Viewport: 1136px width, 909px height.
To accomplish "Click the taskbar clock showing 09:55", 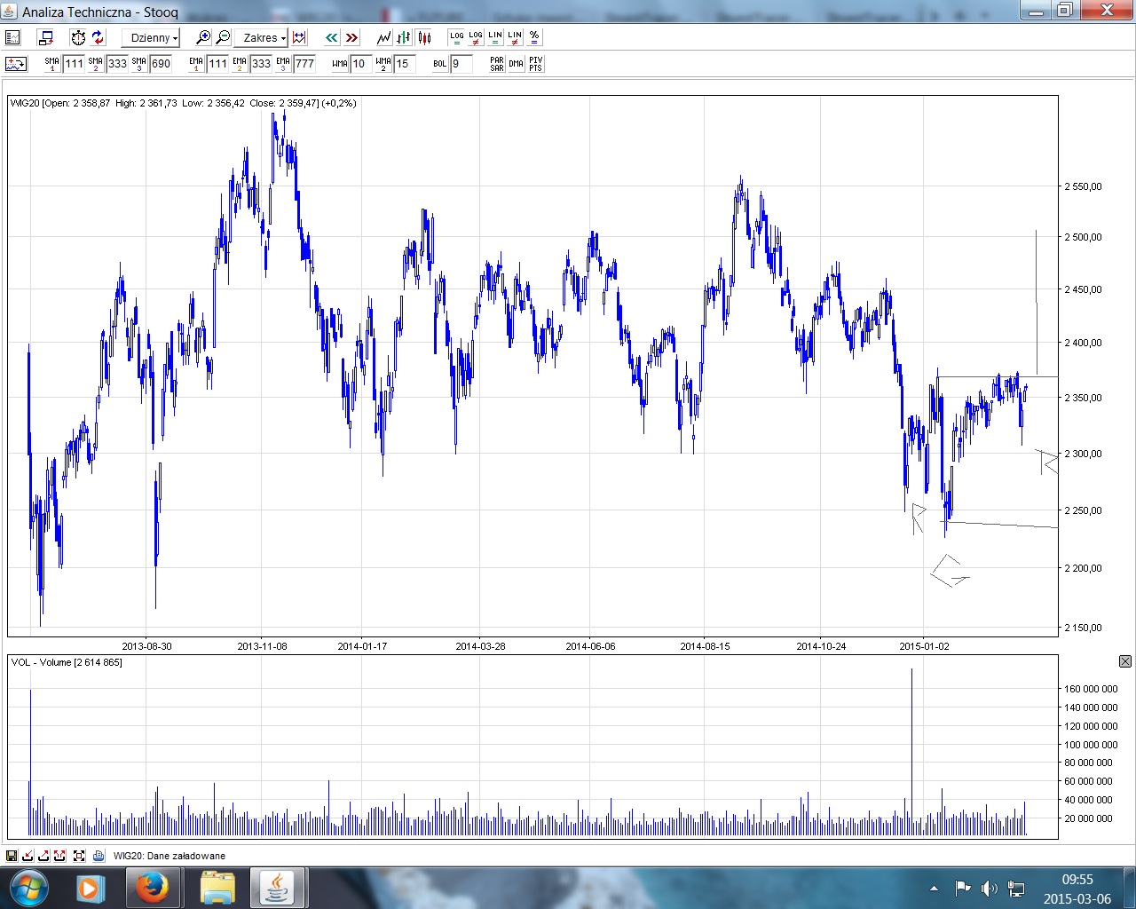I will (x=1077, y=889).
